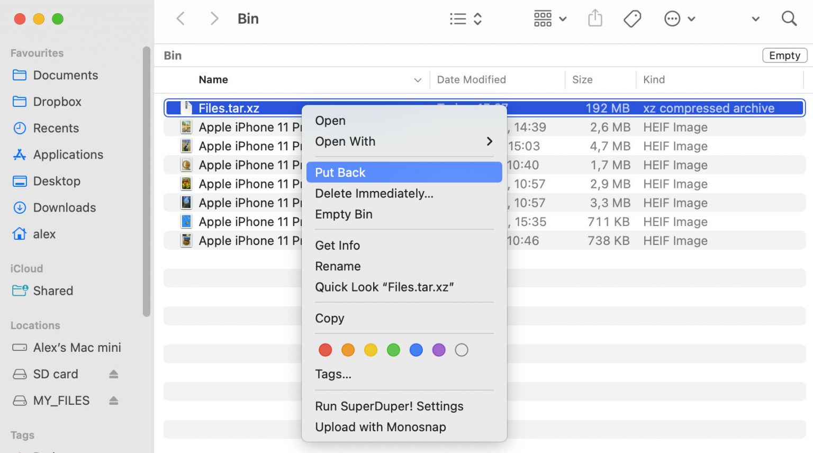Go back using the back arrow
This screenshot has height=453, width=813.
[x=180, y=18]
